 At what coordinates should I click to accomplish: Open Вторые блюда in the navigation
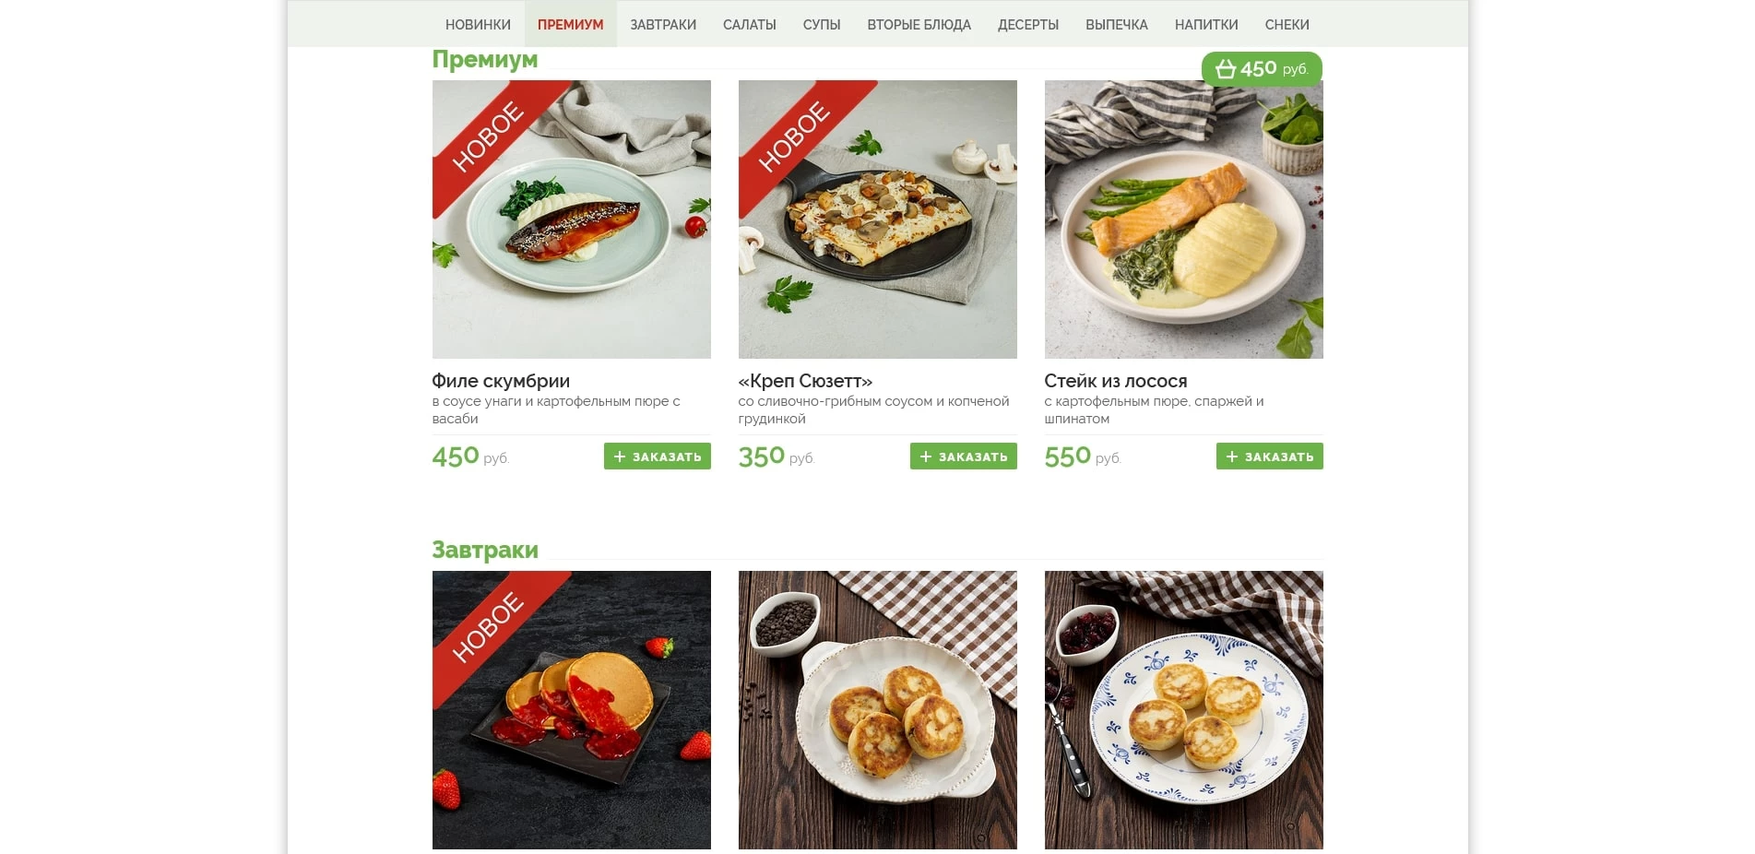coord(919,25)
